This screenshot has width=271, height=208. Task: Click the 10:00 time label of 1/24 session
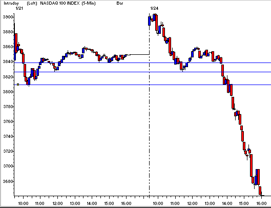pos(158,203)
